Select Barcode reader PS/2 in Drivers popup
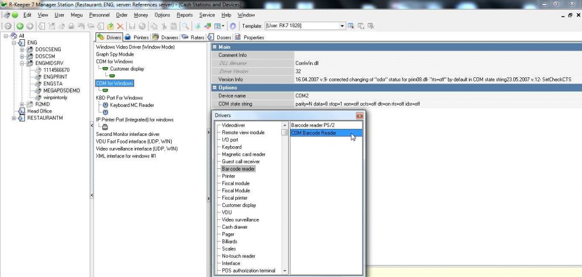 [313, 126]
